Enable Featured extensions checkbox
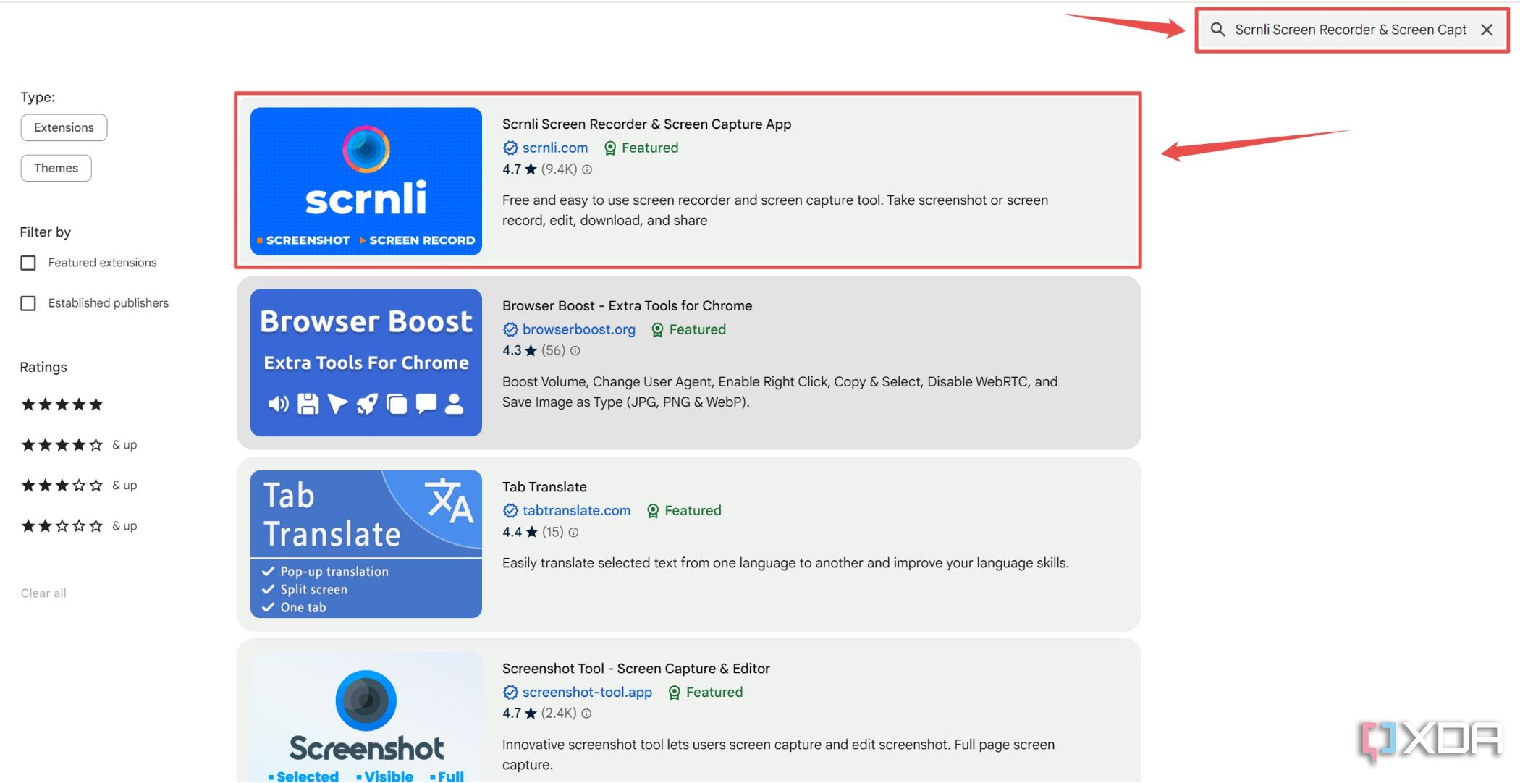Screen dimensions: 1520x783 click(28, 263)
